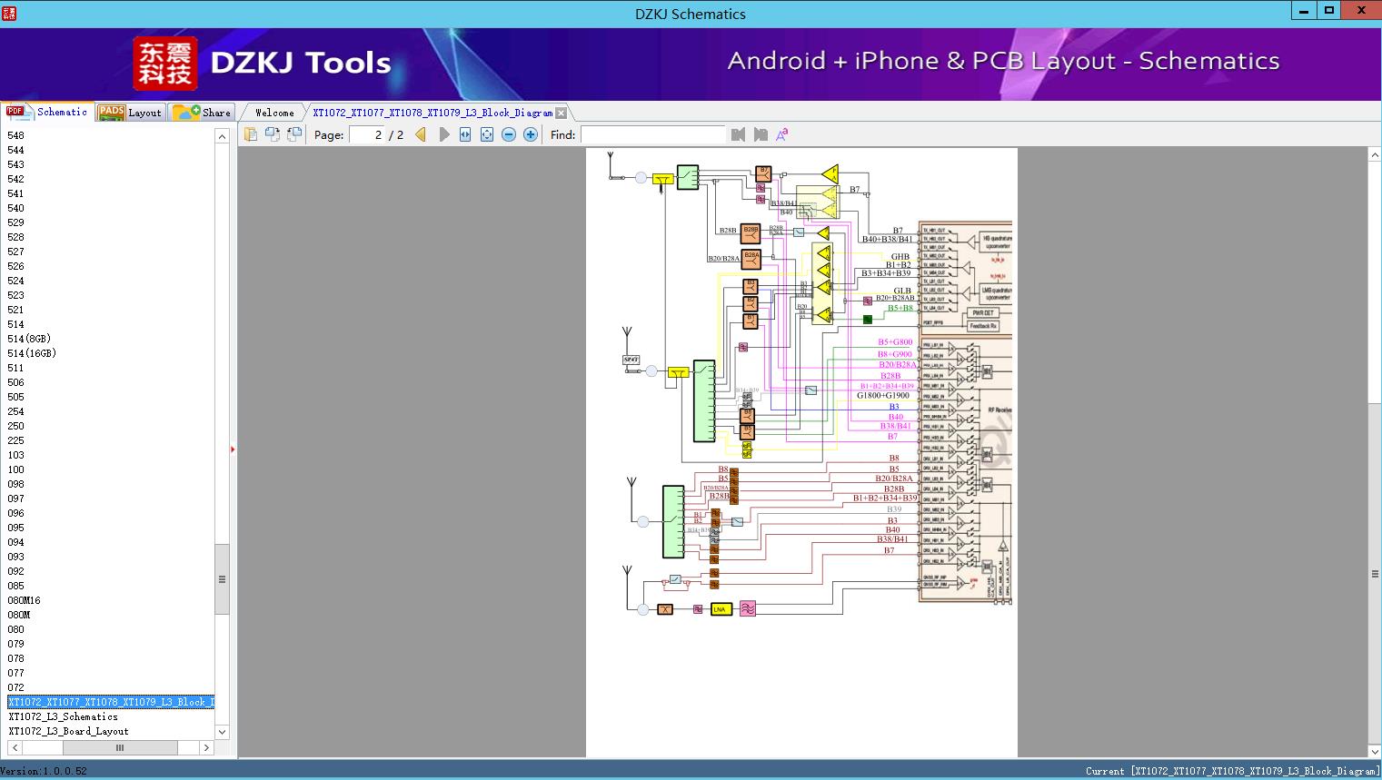Image resolution: width=1382 pixels, height=780 pixels.
Task: Click the next page arrow icon
Action: coord(443,134)
